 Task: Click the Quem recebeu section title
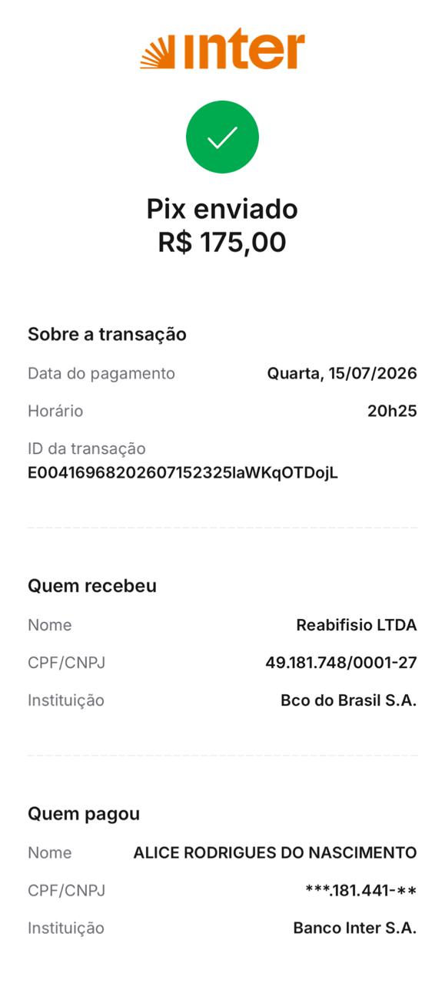(x=92, y=586)
